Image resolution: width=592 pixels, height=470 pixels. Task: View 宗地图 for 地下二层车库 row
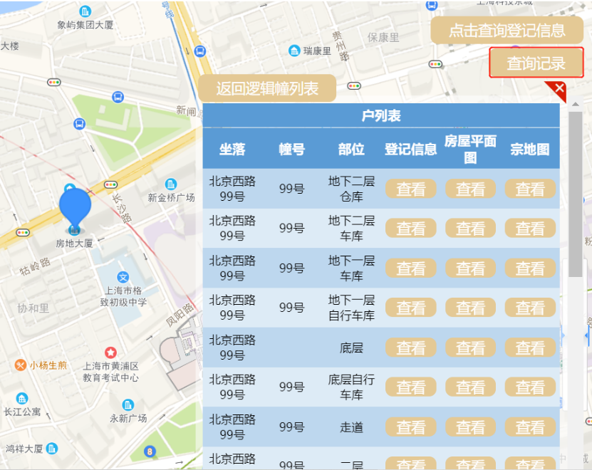530,228
